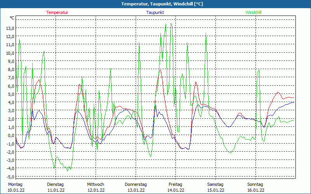Click the red Temperatur legend label
This screenshot has height=194, width=311.
click(57, 12)
